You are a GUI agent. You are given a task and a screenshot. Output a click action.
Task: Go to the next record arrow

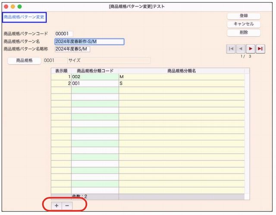click(x=251, y=49)
